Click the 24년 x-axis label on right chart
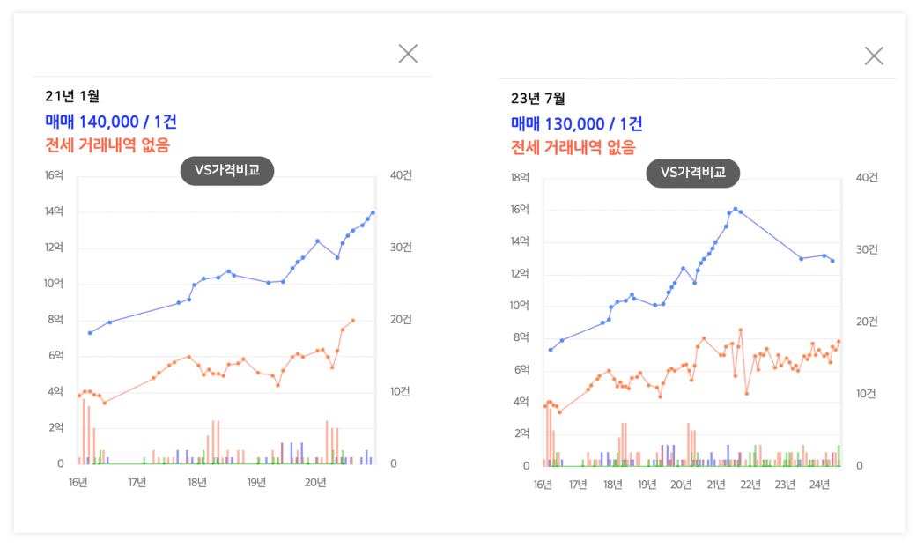924x548 pixels. (819, 485)
